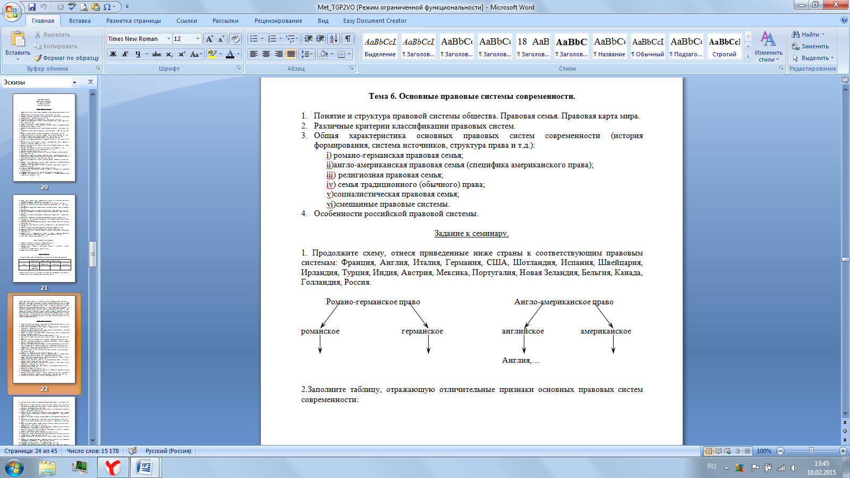Toggle italic К formatting

[125, 54]
